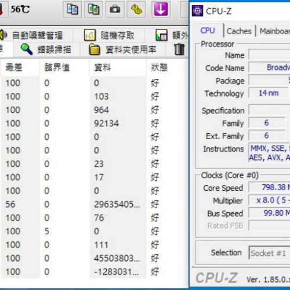Image resolution: width=290 pixels, height=290 pixels.
Task: Select the worst value 56 cell
Action: pyautogui.click(x=10, y=204)
